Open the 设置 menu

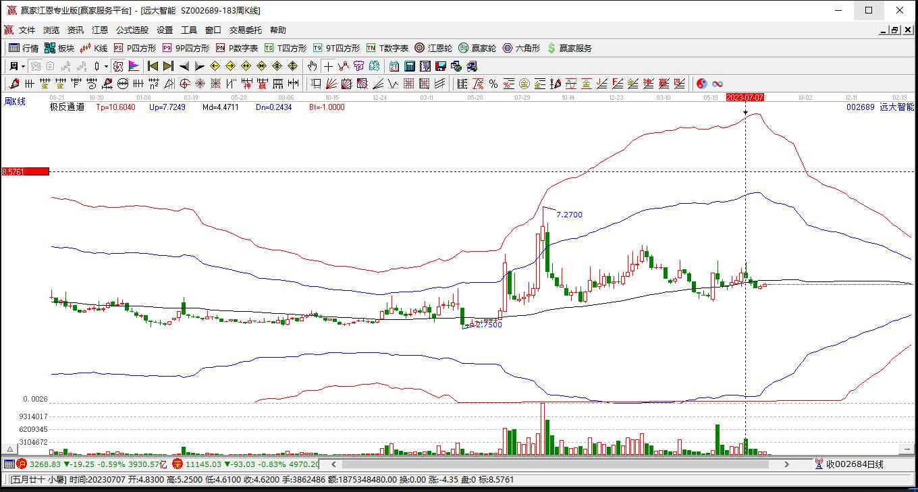point(165,30)
